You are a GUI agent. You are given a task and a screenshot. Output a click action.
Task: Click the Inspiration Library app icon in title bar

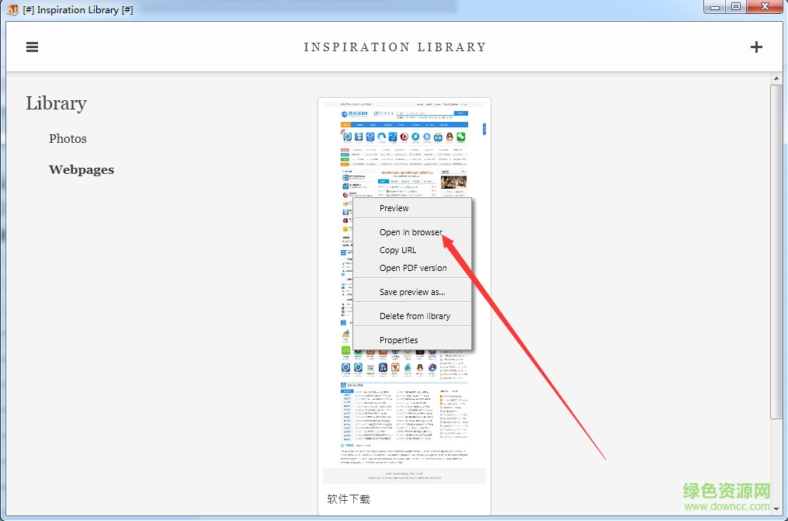point(12,9)
